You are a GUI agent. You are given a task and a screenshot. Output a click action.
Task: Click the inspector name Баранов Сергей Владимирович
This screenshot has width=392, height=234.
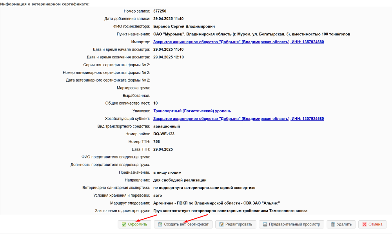184,26
